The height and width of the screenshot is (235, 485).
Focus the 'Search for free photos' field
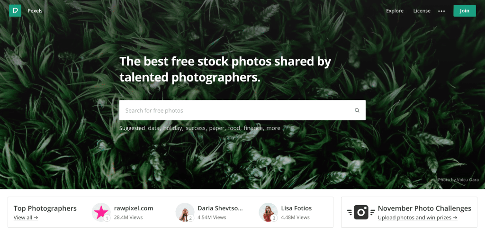tap(242, 110)
